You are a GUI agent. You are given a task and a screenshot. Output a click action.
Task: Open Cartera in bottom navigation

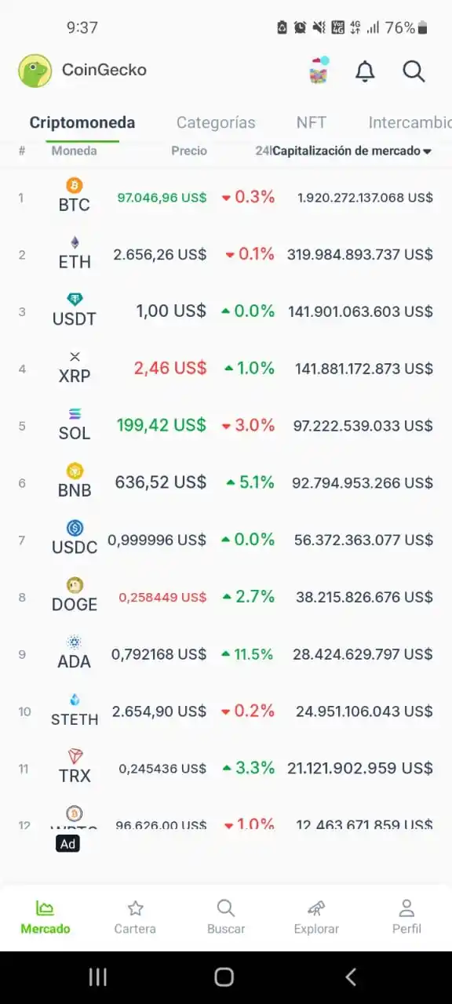(135, 918)
